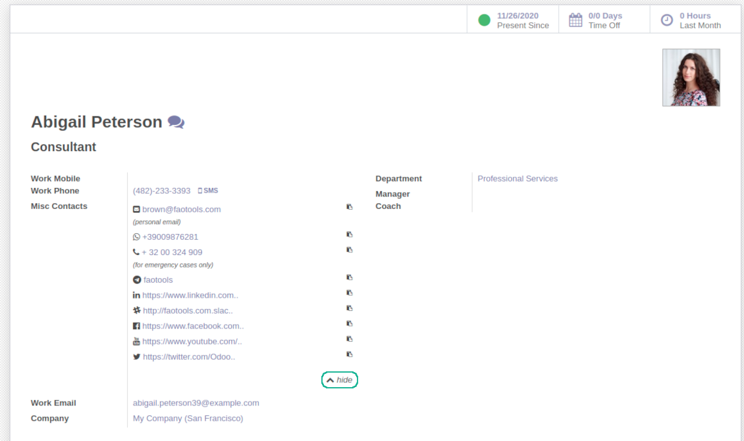The image size is (744, 441).
Task: Collapse misc contacts with hide button
Action: [340, 380]
